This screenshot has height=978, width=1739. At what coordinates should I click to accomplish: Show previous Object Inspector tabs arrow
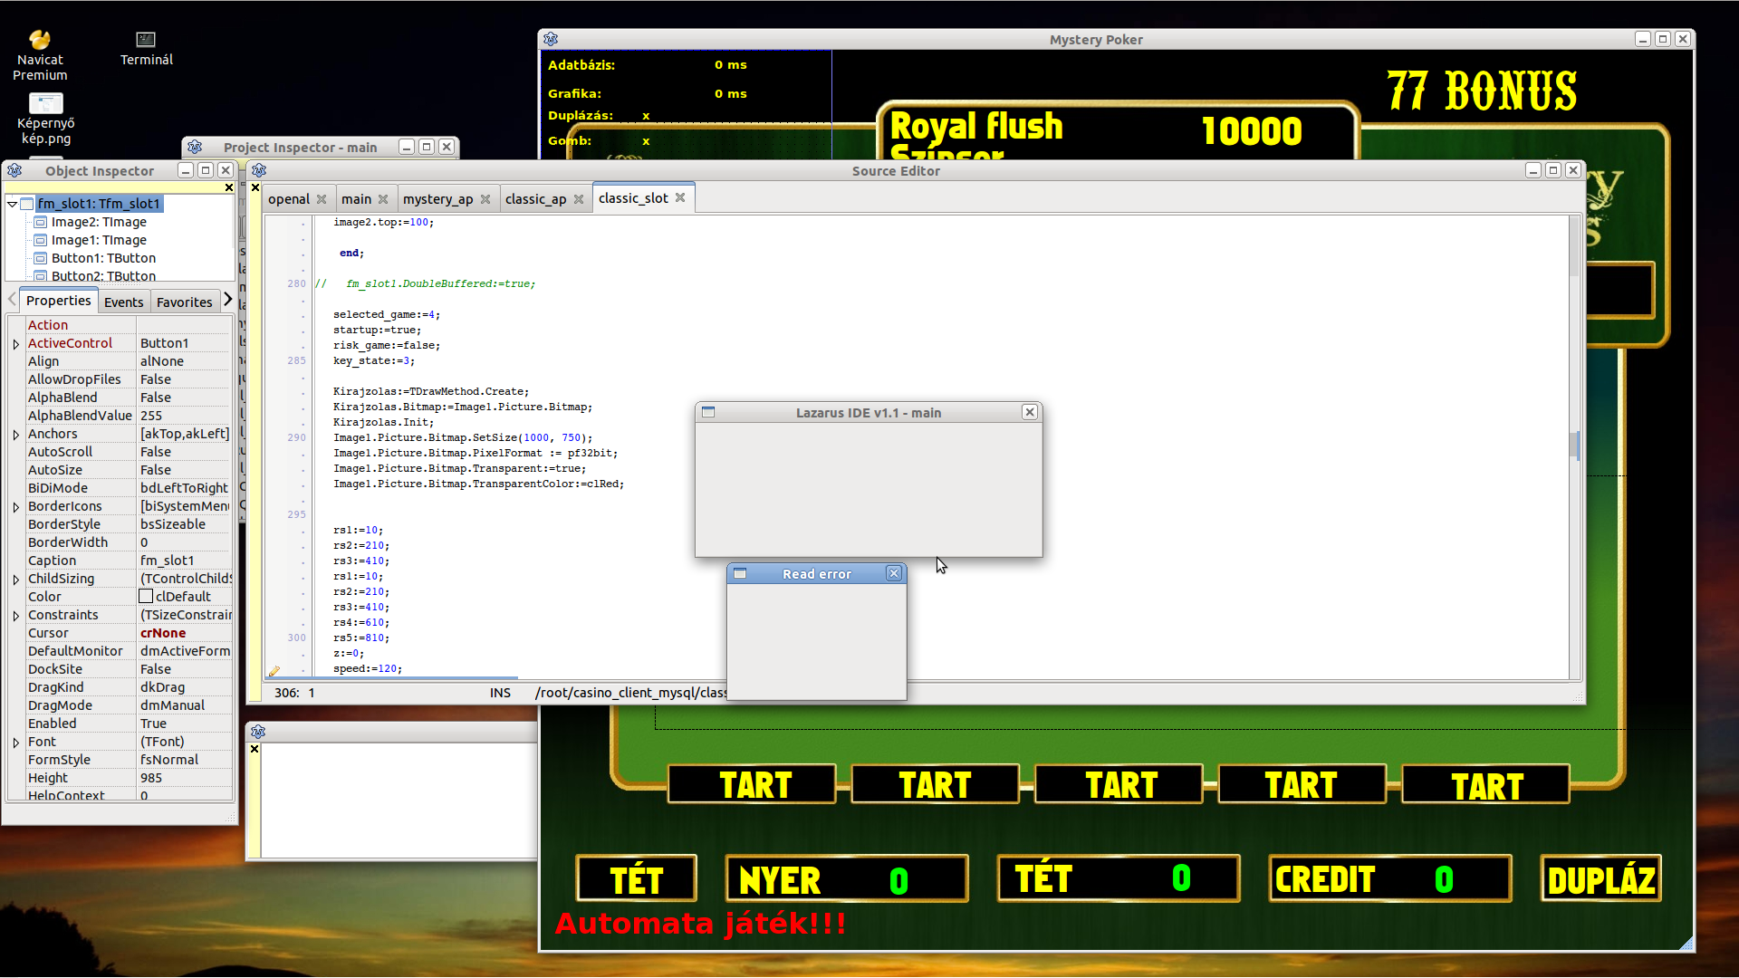(12, 299)
